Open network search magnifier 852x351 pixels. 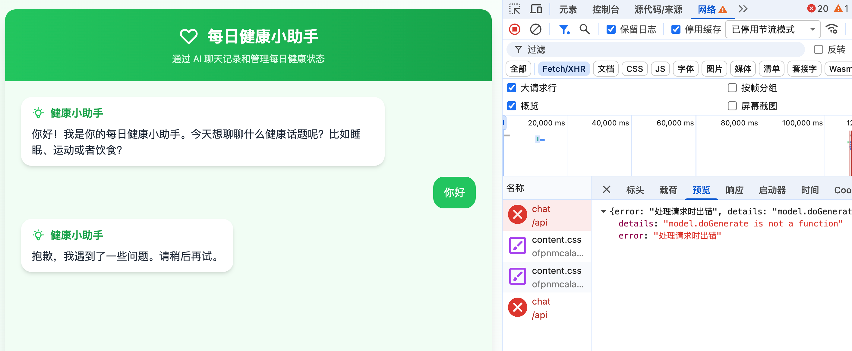(x=584, y=29)
